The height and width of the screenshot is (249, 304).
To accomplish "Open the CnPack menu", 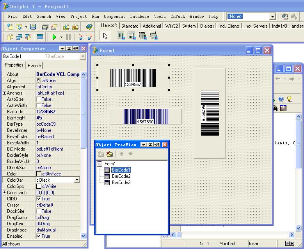I will click(x=178, y=17).
